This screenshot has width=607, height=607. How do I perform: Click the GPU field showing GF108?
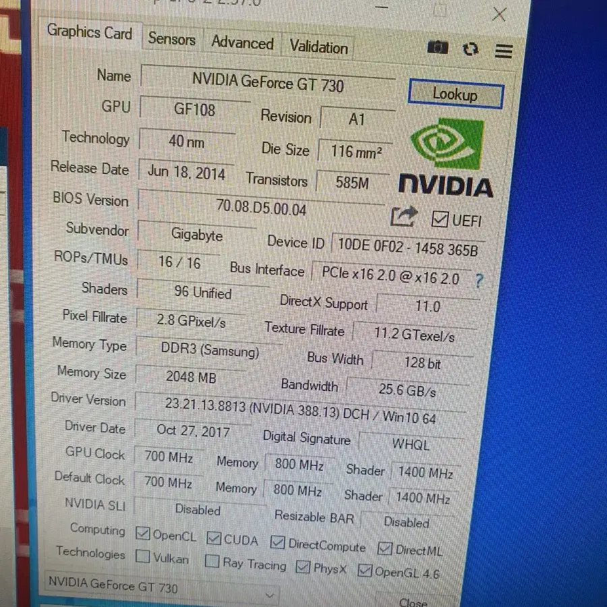[x=195, y=109]
